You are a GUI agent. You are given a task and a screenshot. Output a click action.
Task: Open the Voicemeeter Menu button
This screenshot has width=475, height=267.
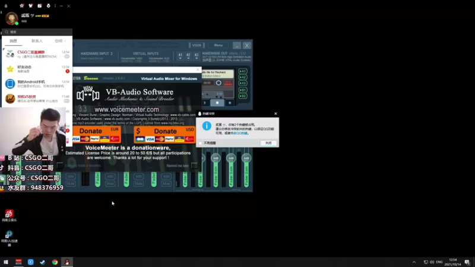[x=218, y=46]
